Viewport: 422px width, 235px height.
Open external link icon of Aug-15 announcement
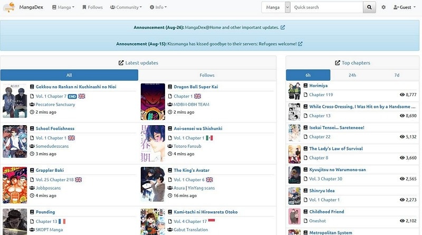(x=300, y=44)
